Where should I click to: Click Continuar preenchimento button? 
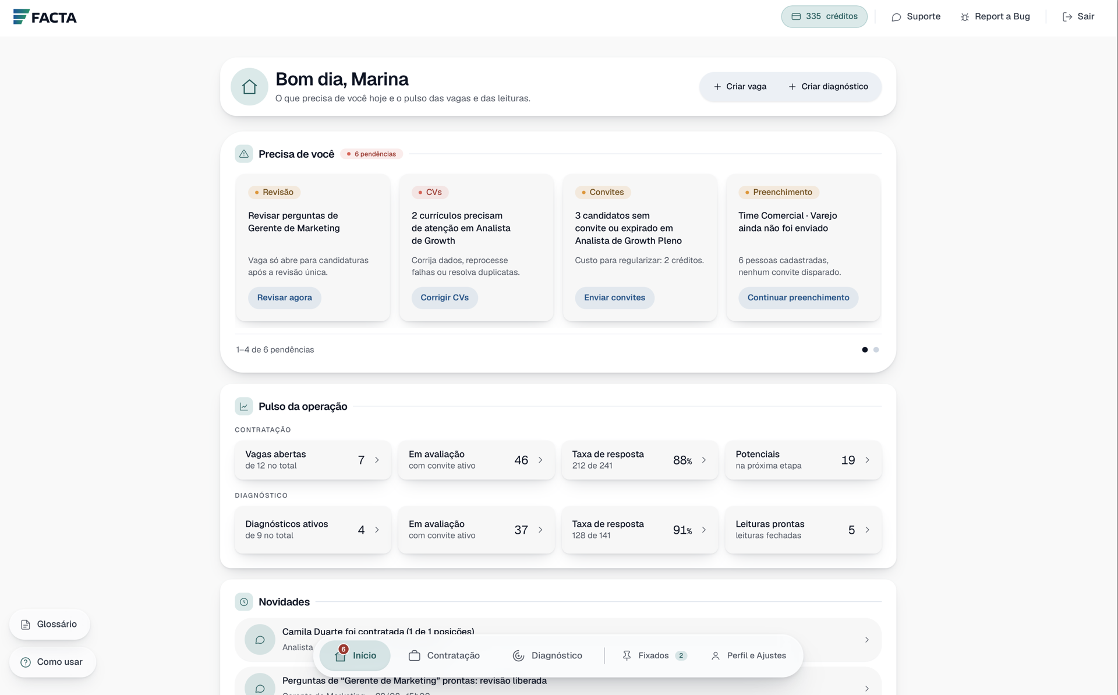pyautogui.click(x=798, y=297)
